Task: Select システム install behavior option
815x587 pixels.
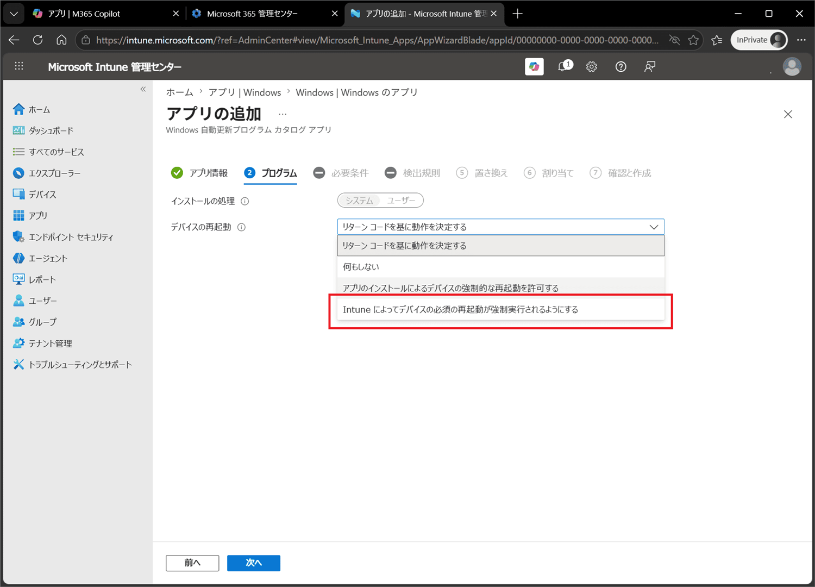Action: click(x=359, y=201)
